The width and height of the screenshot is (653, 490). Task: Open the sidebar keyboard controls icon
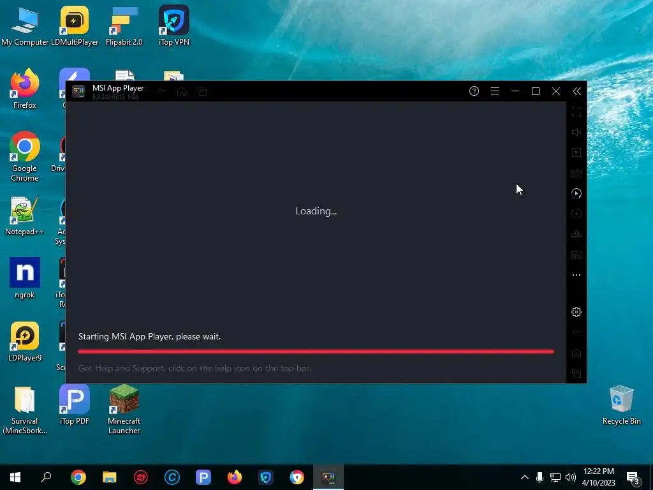click(x=576, y=173)
